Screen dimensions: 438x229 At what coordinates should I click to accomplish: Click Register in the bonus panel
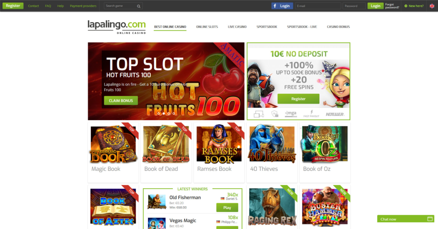[x=298, y=99]
